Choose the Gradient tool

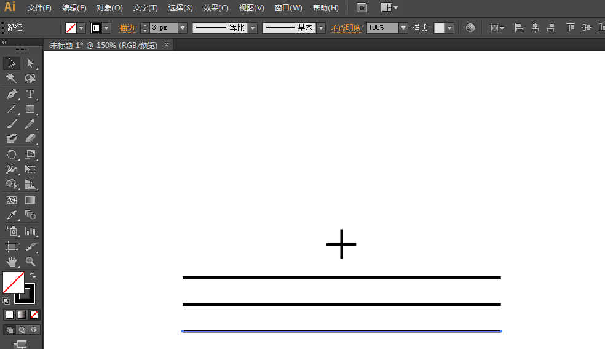(x=30, y=200)
